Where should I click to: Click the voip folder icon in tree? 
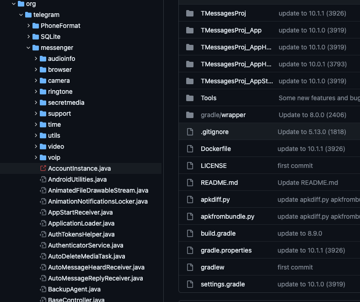point(43,157)
